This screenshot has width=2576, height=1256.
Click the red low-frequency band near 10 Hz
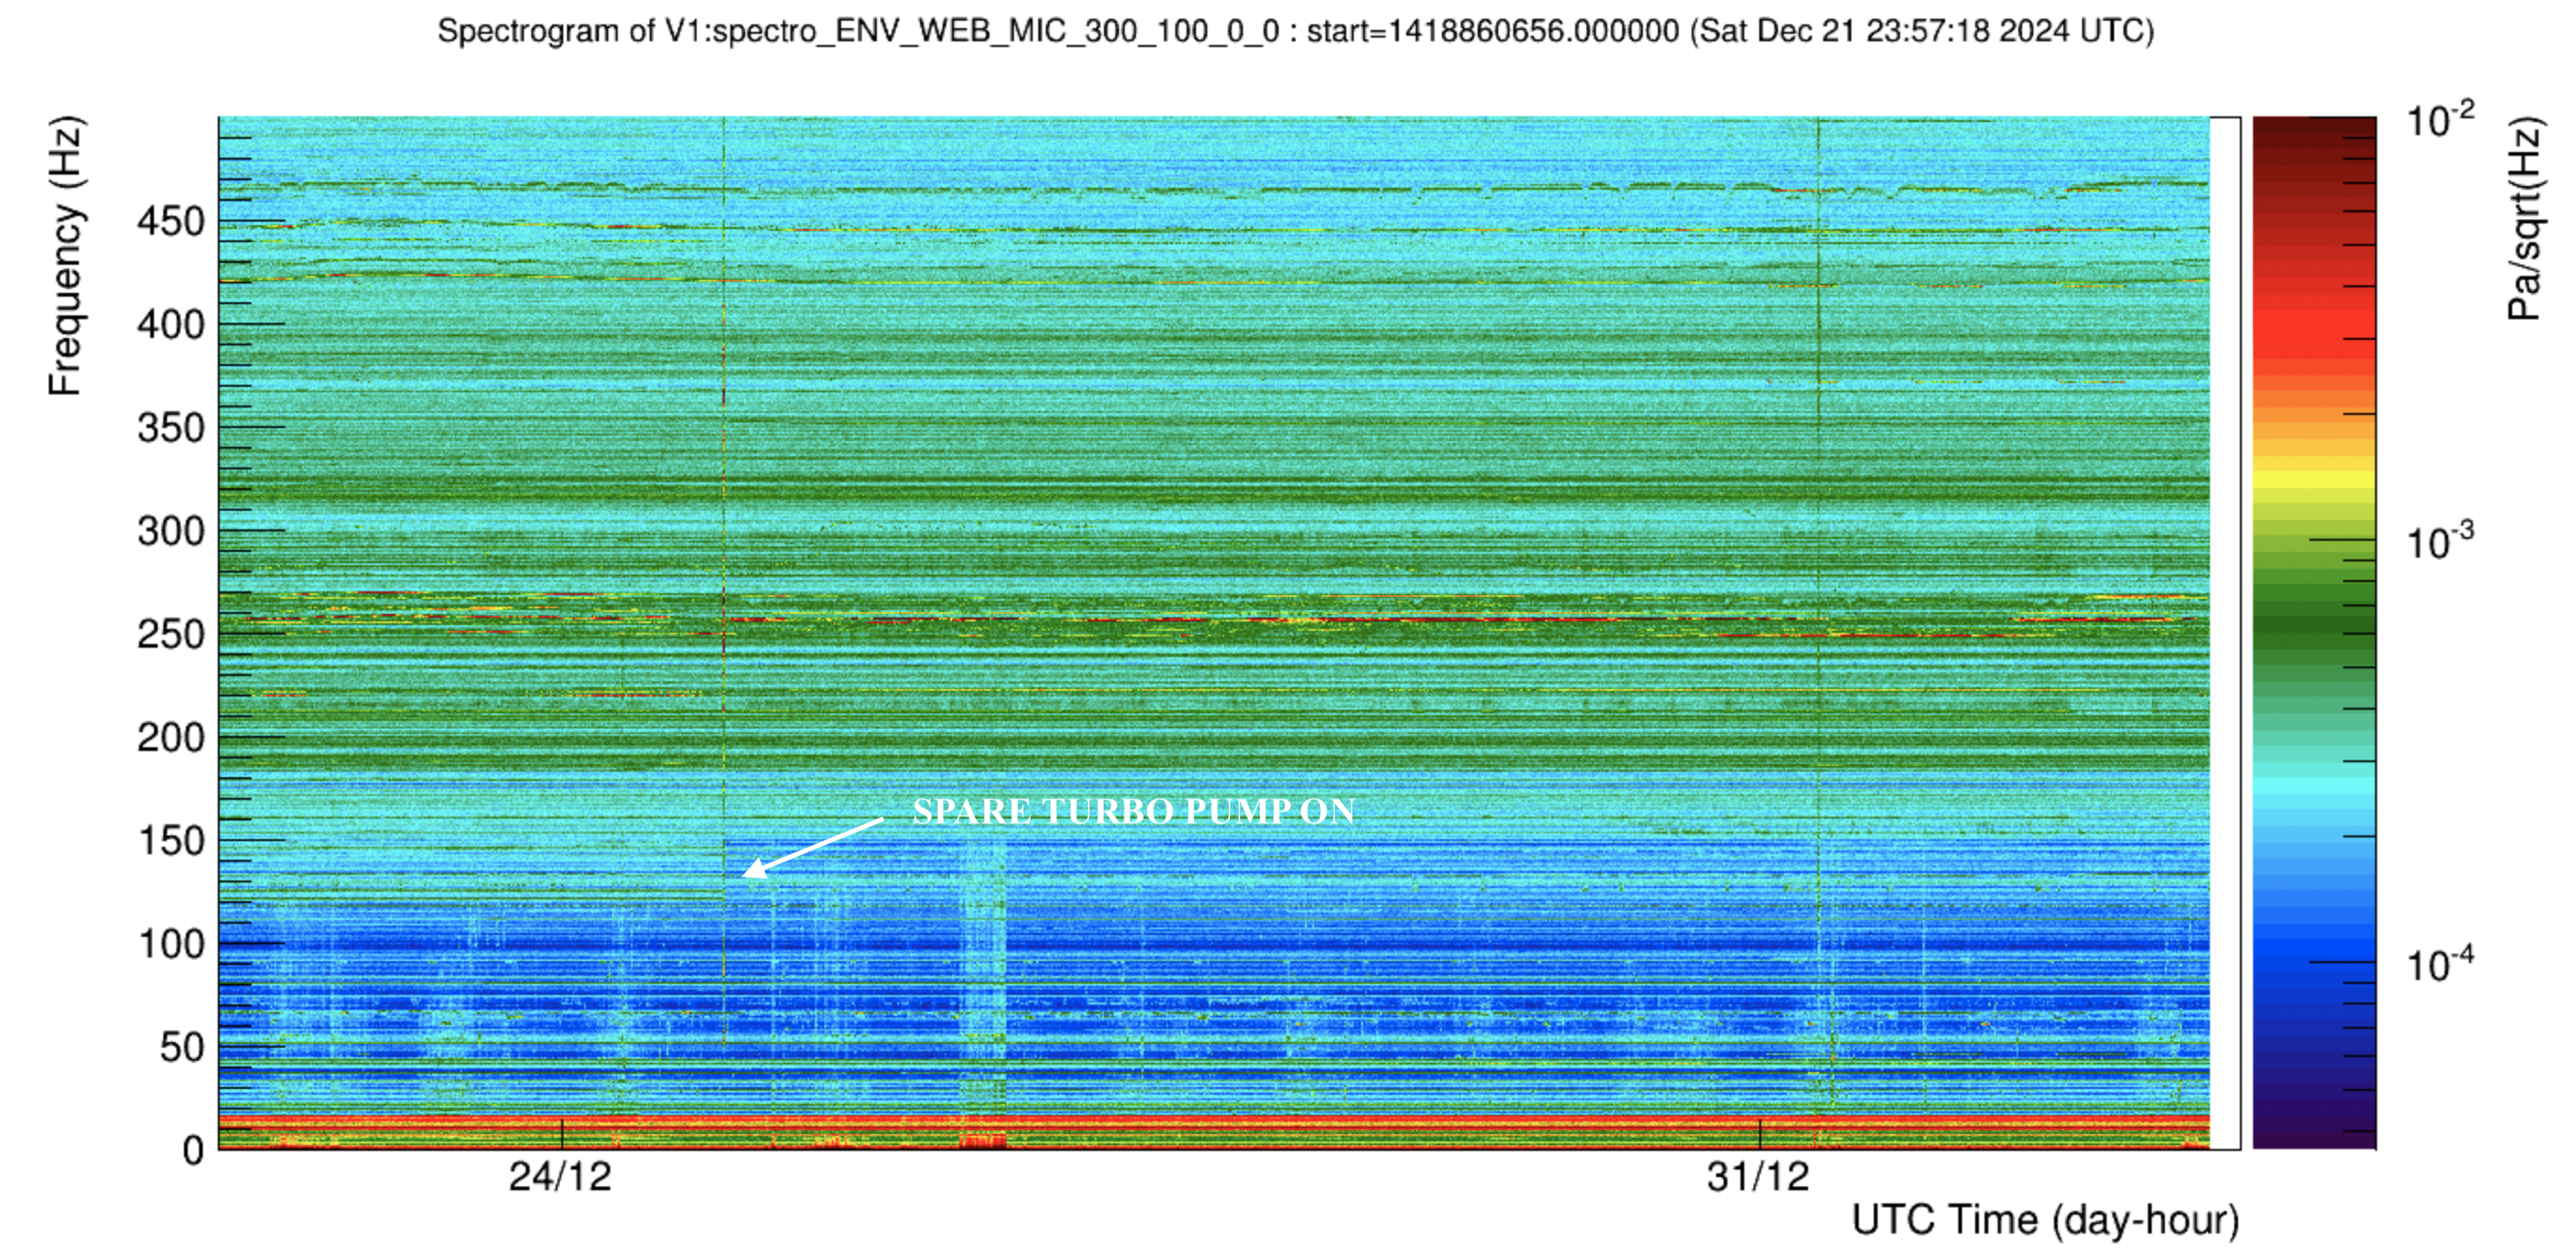(x=1213, y=1122)
